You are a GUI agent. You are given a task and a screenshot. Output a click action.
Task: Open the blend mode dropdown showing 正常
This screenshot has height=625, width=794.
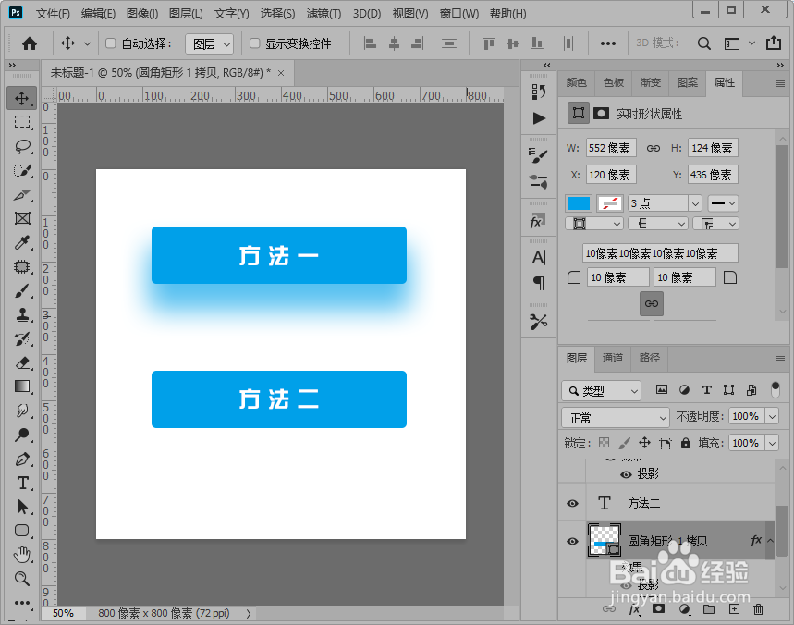pos(615,416)
